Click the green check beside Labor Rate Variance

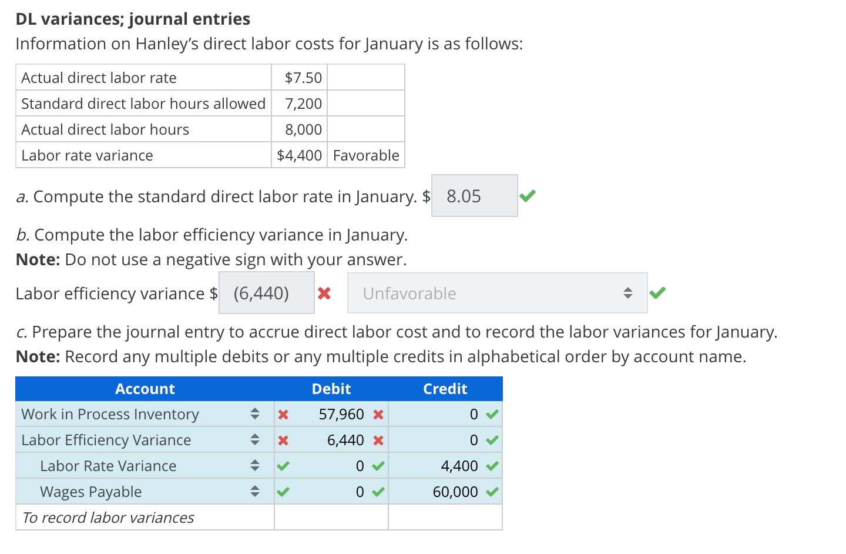[x=284, y=465]
